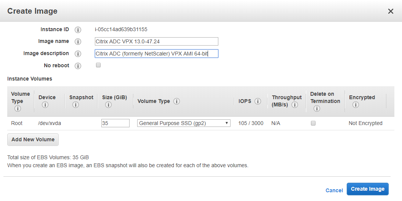Click the No reboot info icon

click(78, 66)
